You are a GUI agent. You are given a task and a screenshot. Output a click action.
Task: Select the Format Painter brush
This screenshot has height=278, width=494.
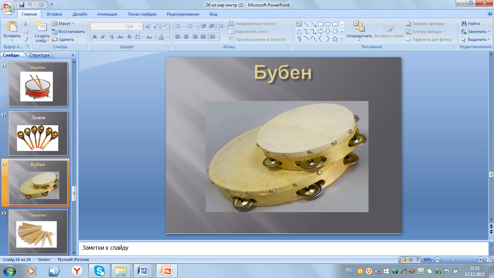click(x=26, y=39)
